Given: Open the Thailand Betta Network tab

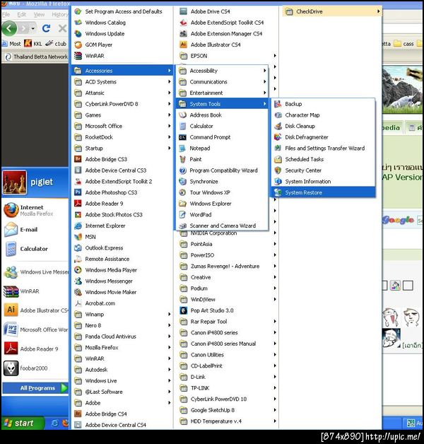Looking at the screenshot, I should (36, 57).
